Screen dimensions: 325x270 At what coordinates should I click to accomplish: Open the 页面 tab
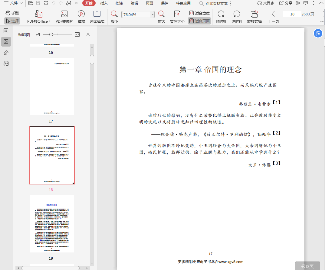(149, 3)
